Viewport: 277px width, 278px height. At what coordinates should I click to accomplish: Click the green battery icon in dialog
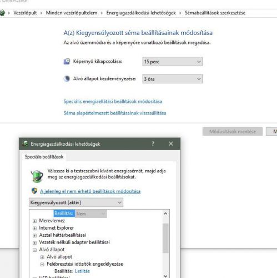click(37, 176)
